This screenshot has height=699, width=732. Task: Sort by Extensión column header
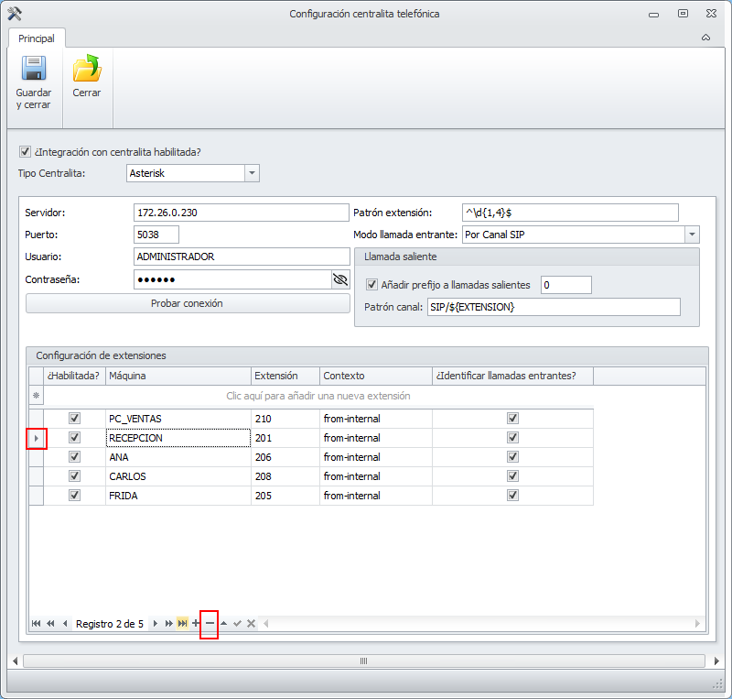tap(285, 376)
